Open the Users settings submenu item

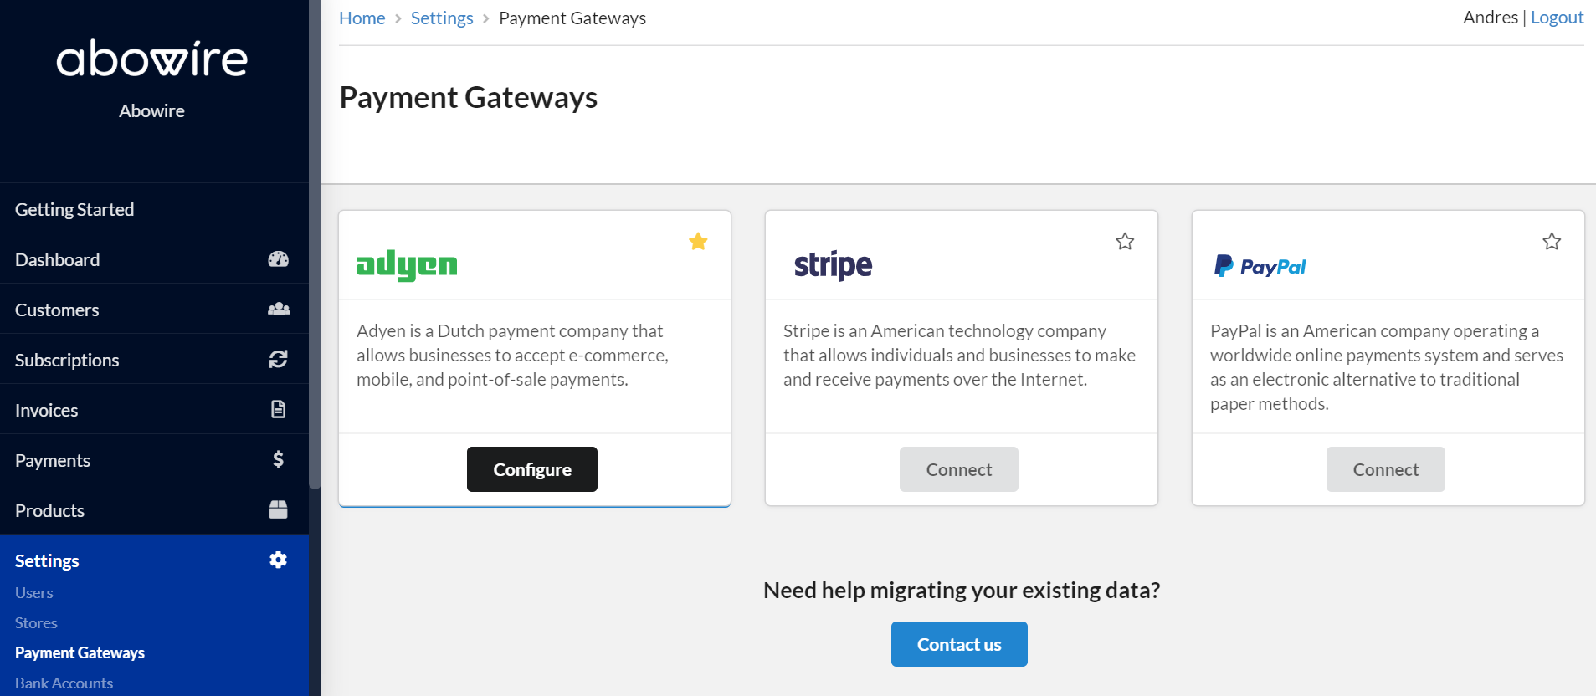point(34,592)
